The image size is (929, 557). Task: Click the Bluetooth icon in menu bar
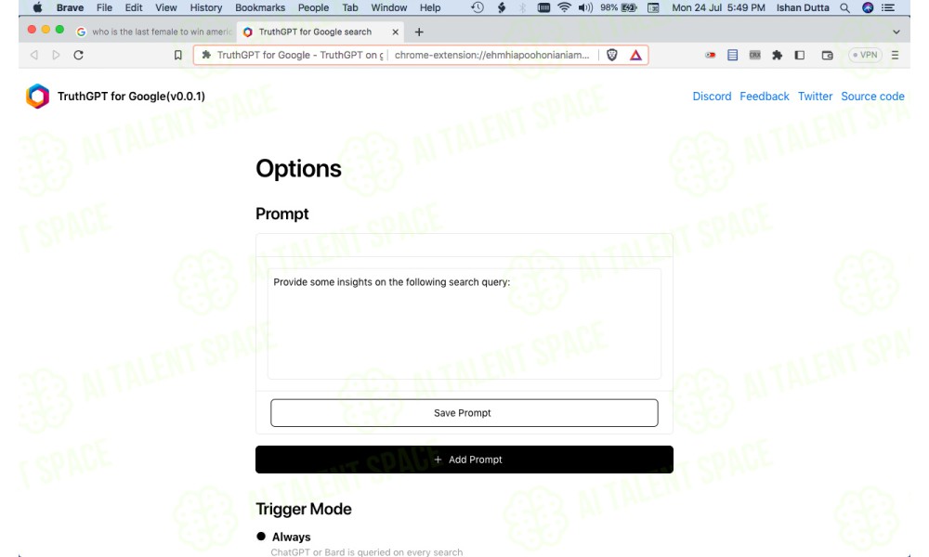[522, 7]
